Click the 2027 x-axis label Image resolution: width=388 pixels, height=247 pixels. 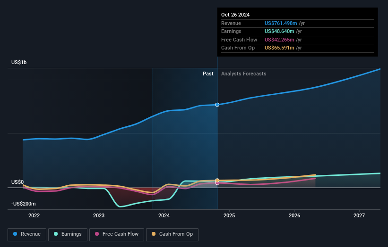click(x=359, y=215)
